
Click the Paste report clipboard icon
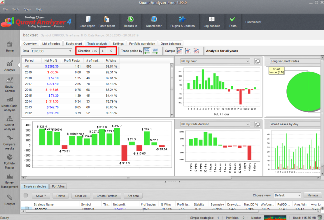pyautogui.click(x=107, y=19)
